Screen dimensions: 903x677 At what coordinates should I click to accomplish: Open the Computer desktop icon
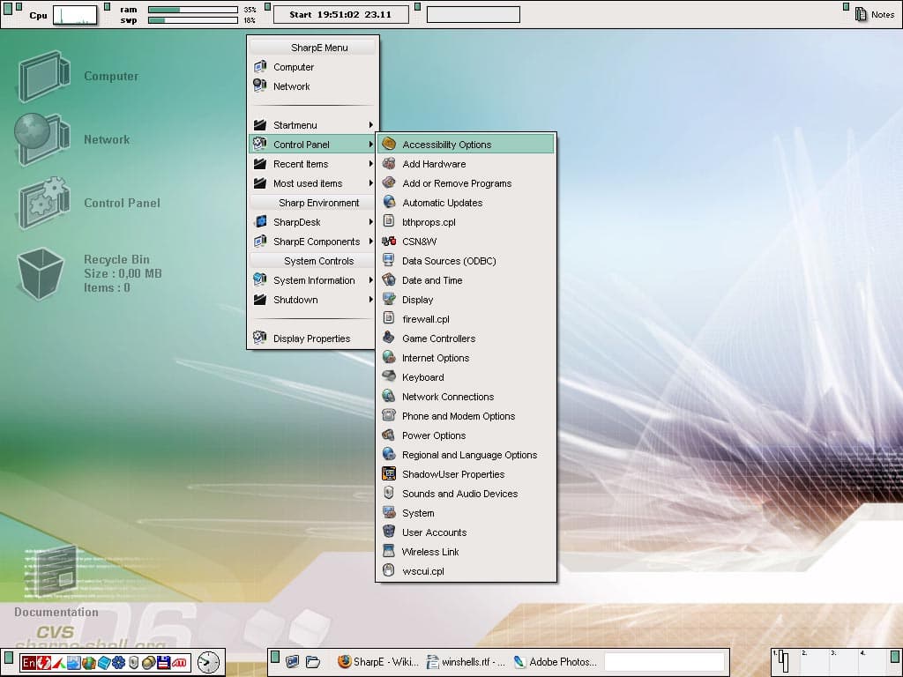coord(42,77)
